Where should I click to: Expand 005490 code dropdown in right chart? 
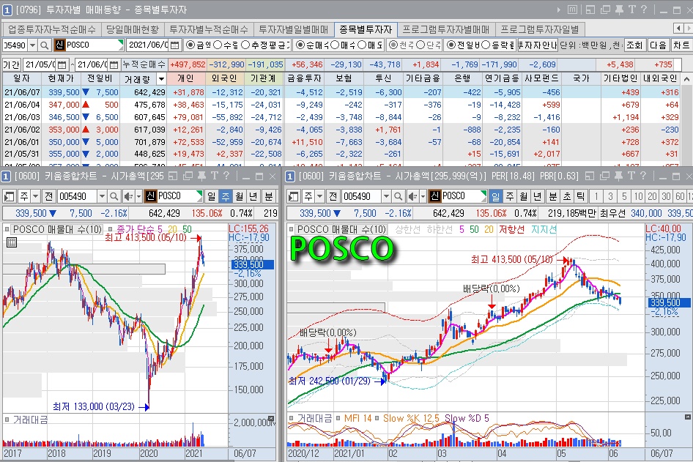click(386, 196)
